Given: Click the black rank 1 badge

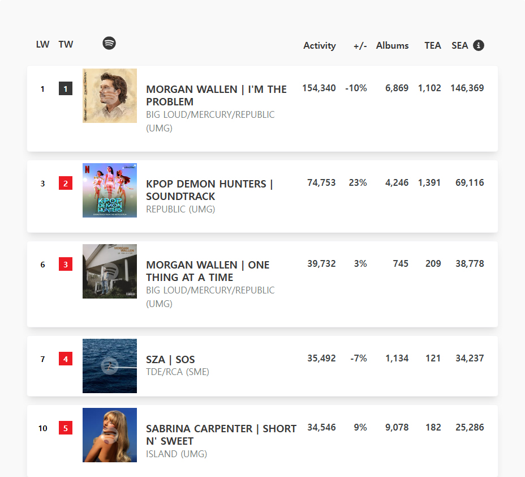Looking at the screenshot, I should coord(66,88).
